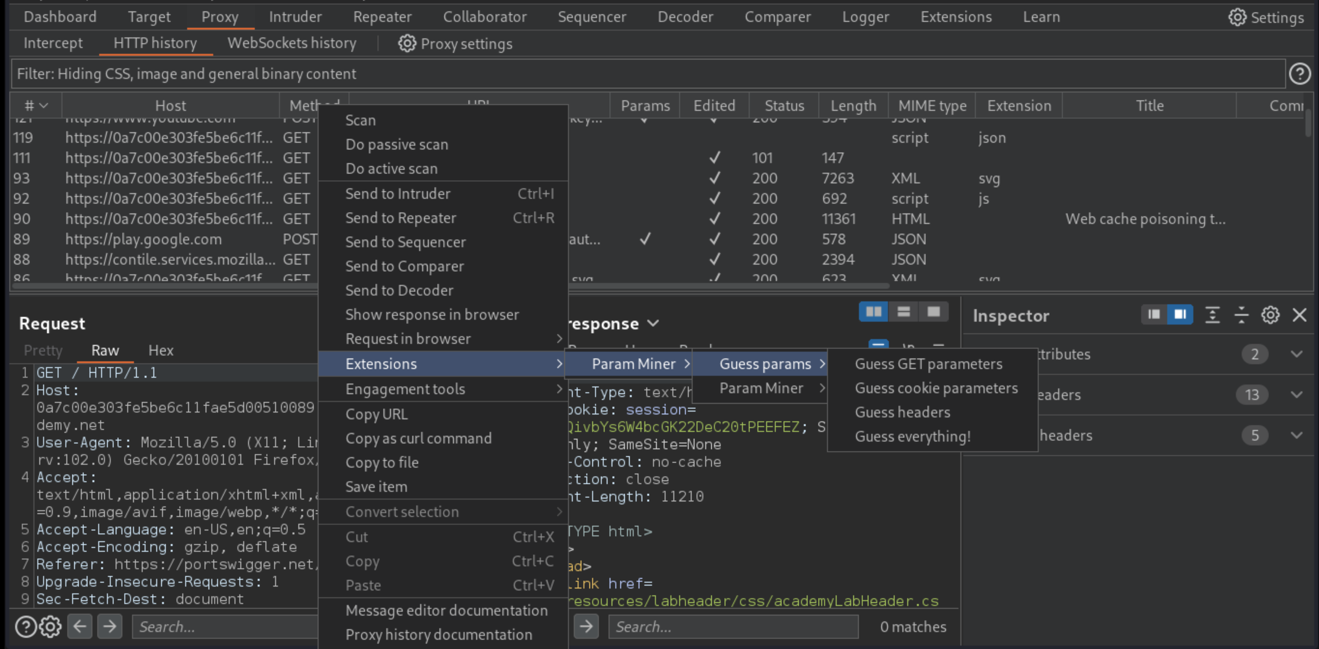
Task: Focus the response search field
Action: 733,626
